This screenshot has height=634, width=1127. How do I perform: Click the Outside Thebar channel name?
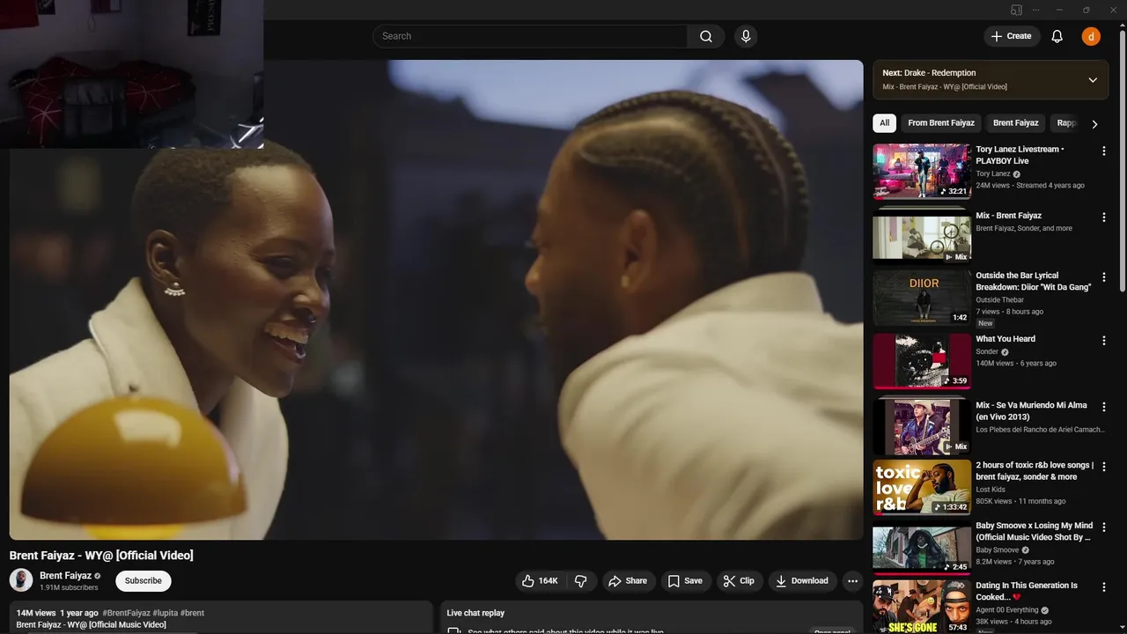pos(999,300)
